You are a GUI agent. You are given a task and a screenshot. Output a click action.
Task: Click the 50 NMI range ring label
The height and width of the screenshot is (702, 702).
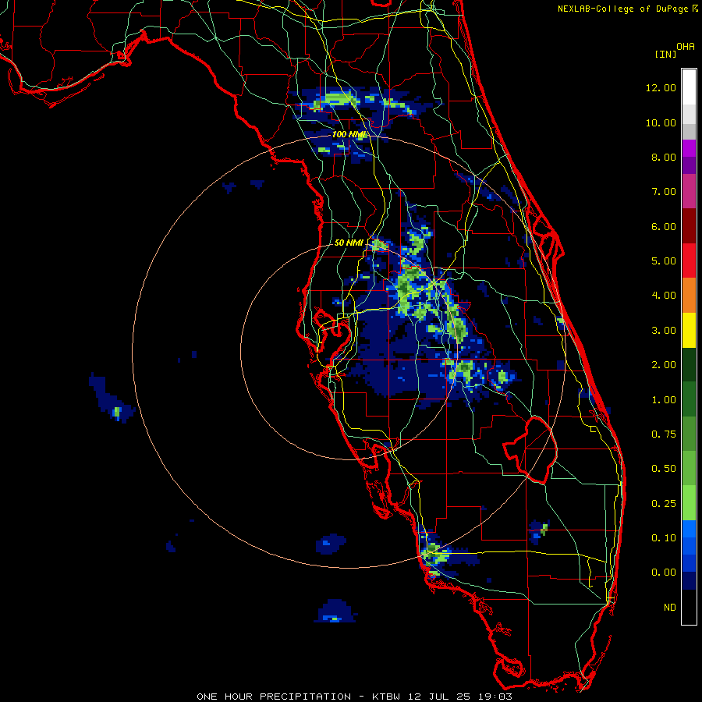[x=349, y=243]
